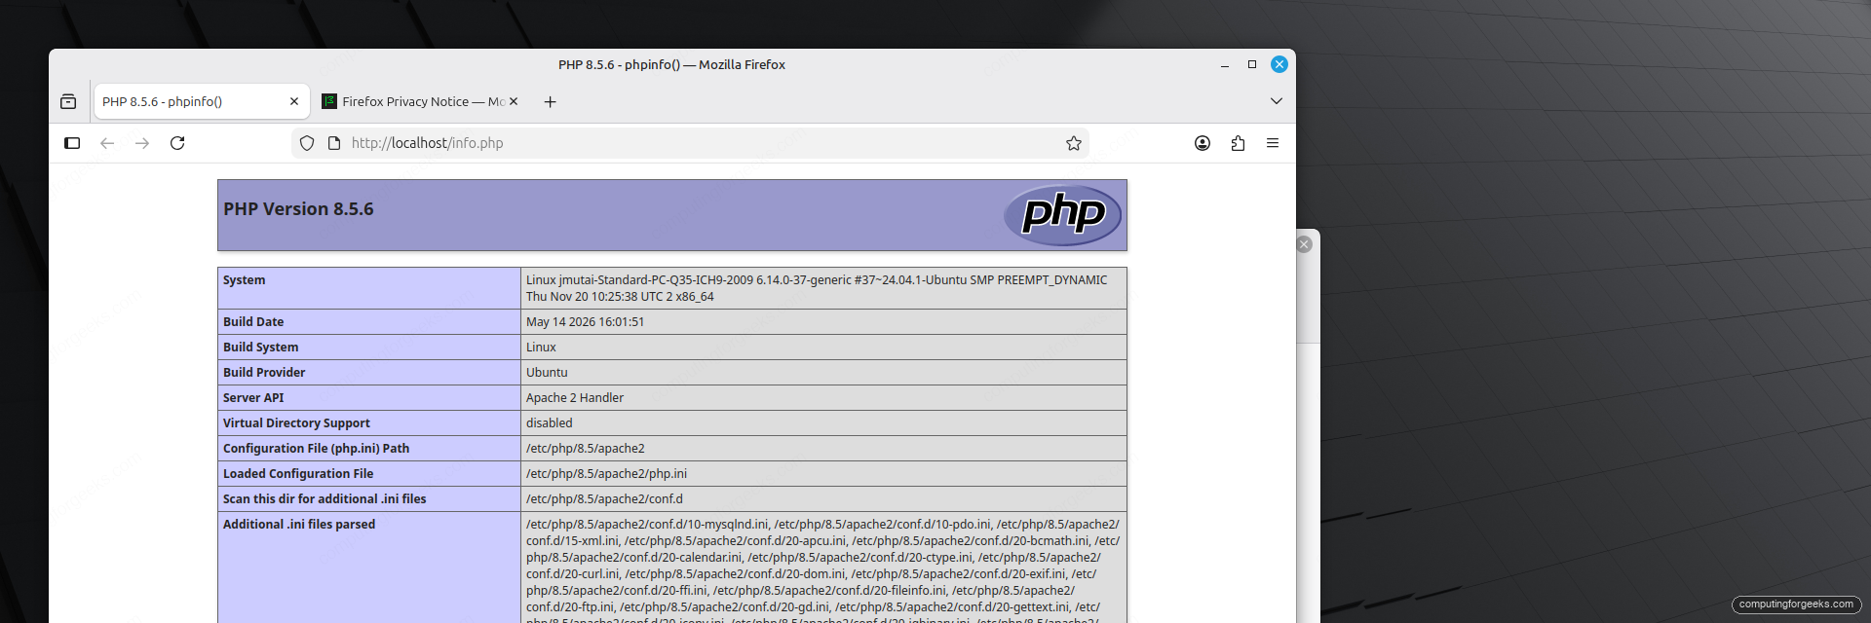Click the May 14 2026 16:01:51 value
The height and width of the screenshot is (623, 1871).
point(585,322)
